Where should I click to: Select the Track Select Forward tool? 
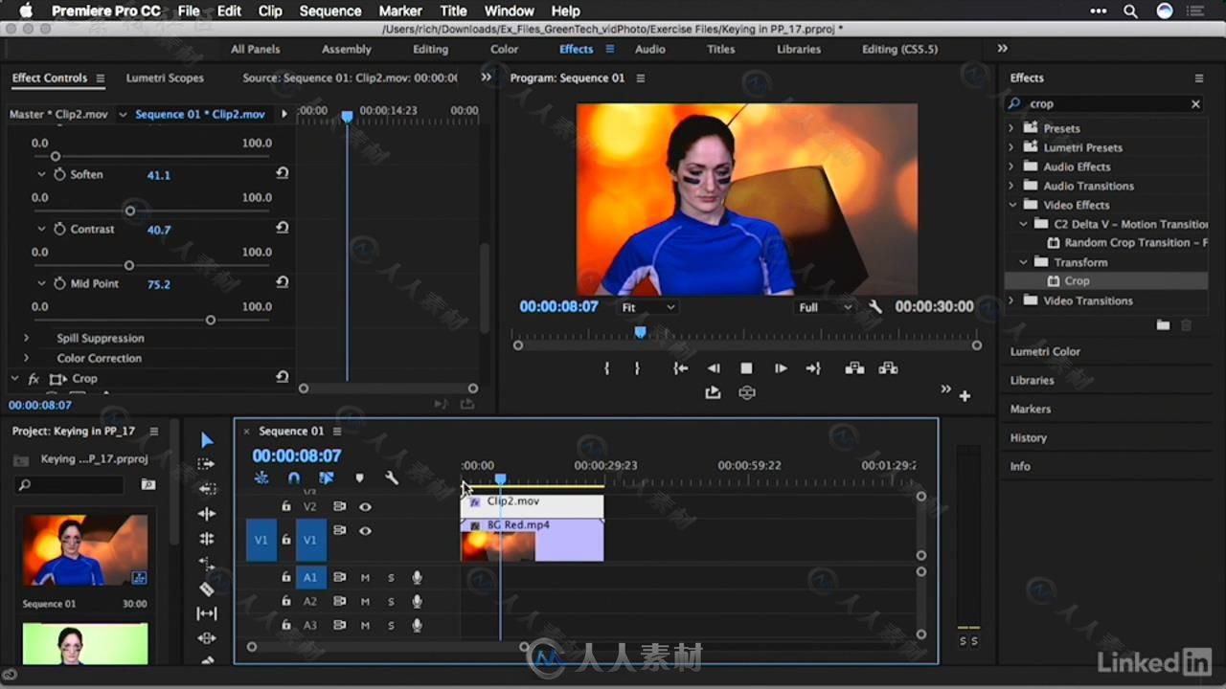[206, 464]
